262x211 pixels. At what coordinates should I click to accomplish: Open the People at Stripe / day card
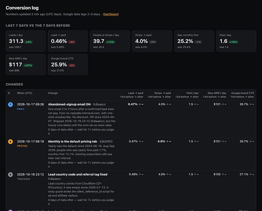coord(110,41)
